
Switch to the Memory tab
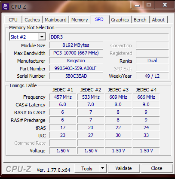point(80,20)
